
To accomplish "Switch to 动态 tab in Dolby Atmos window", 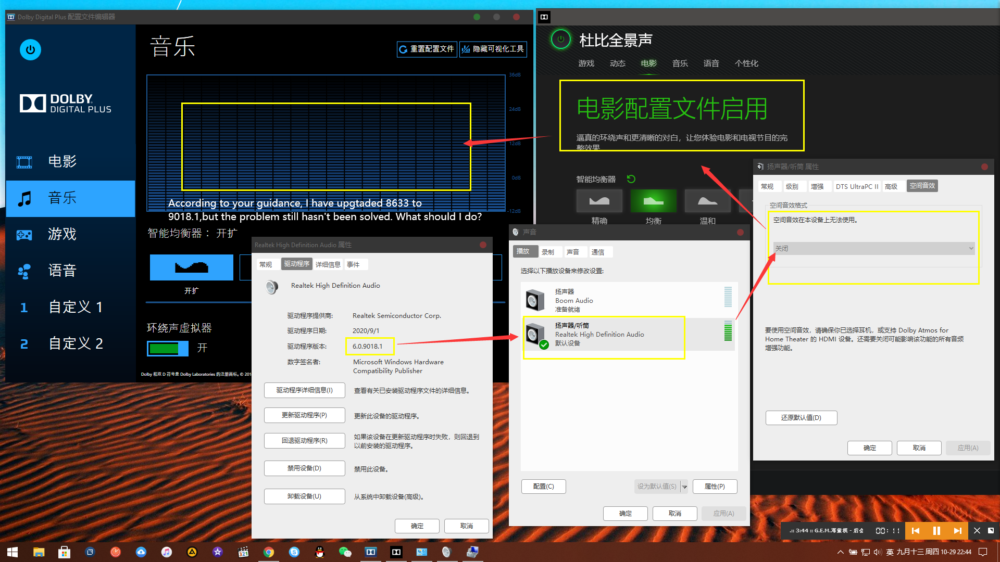I will coord(617,63).
